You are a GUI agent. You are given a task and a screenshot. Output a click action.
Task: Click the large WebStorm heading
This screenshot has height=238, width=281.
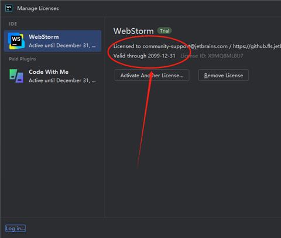pos(133,31)
